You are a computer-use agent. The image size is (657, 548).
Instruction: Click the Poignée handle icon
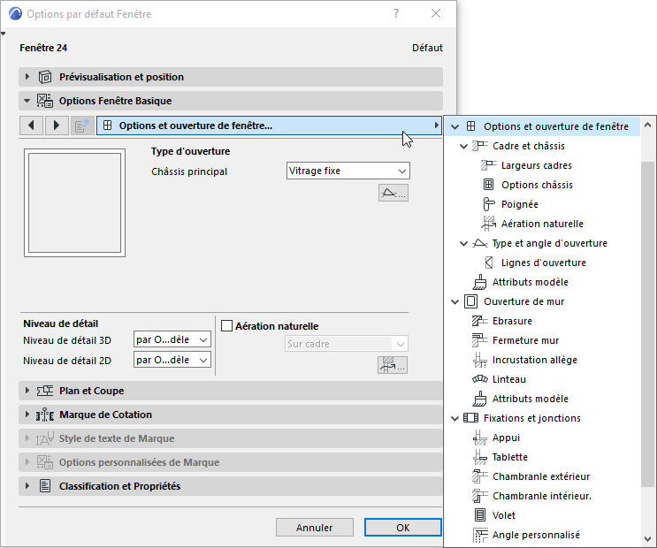(489, 204)
